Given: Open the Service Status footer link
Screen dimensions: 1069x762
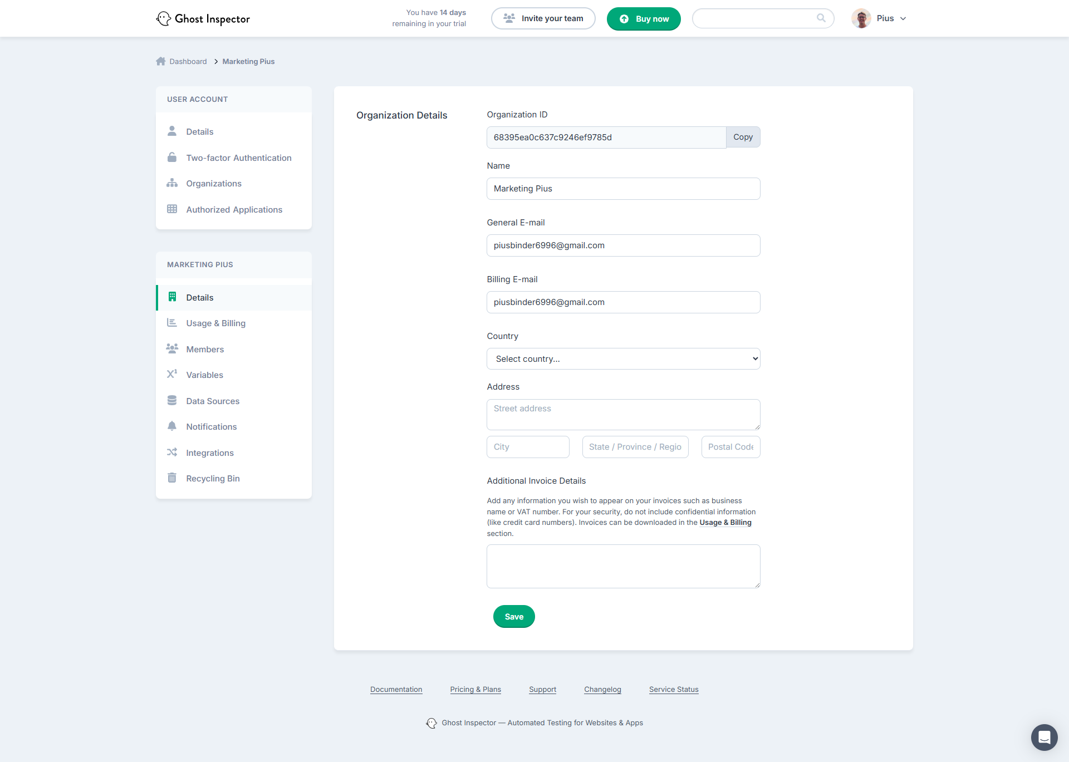Looking at the screenshot, I should click(x=673, y=689).
